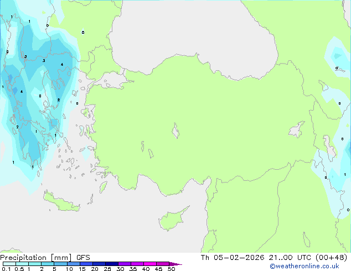Click the 35–40 mm violet legend swatch
This screenshot has width=351, height=271.
coord(137,264)
